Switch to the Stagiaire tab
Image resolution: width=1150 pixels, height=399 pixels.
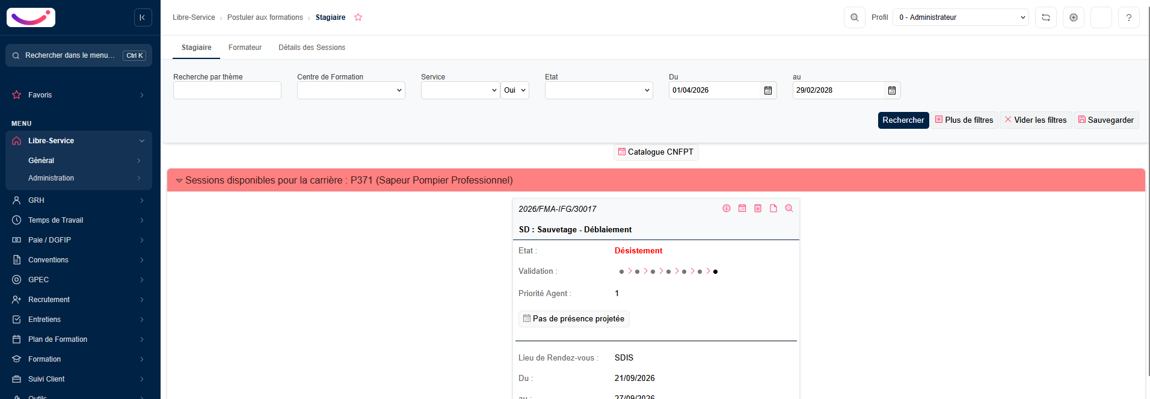point(197,48)
